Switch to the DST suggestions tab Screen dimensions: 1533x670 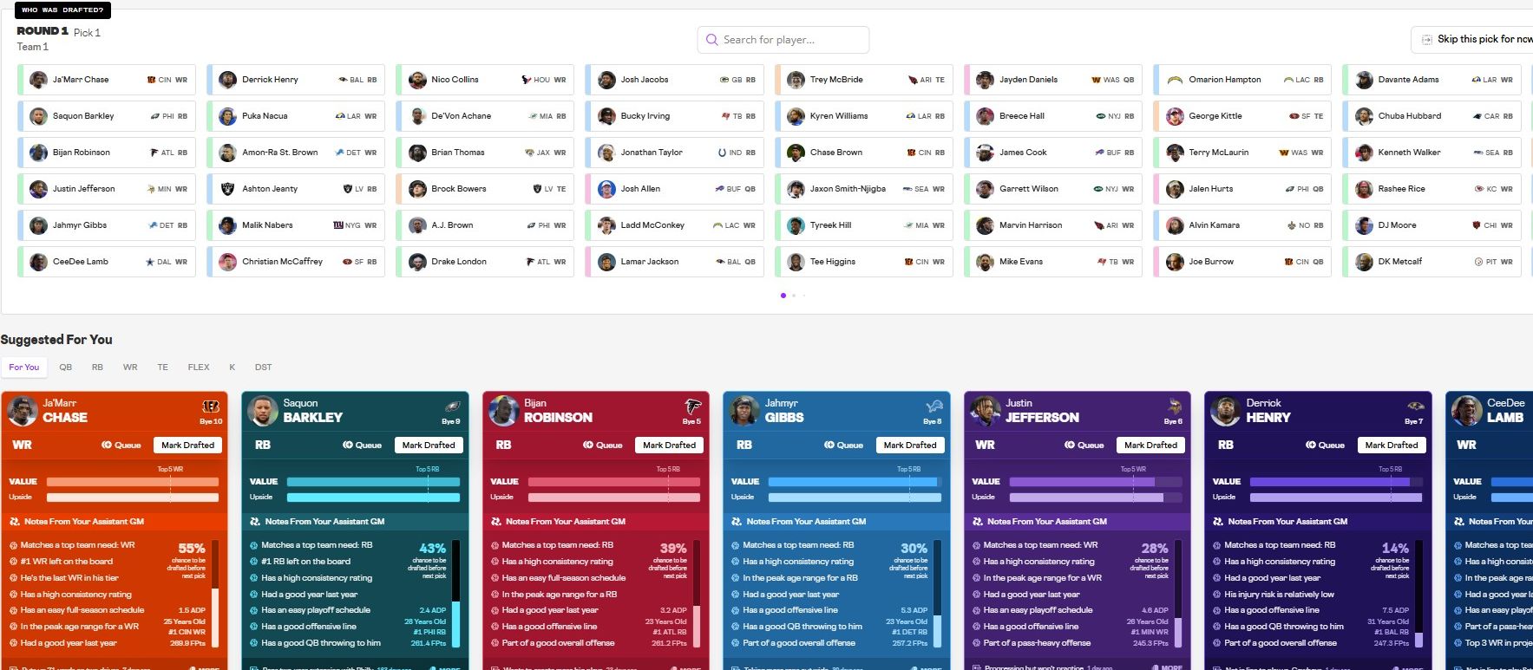264,368
